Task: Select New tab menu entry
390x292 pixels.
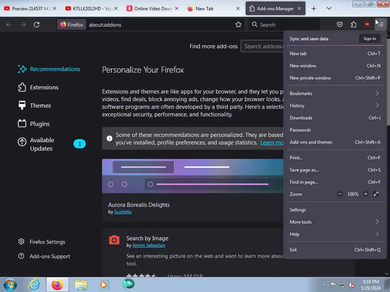Action: coord(335,53)
